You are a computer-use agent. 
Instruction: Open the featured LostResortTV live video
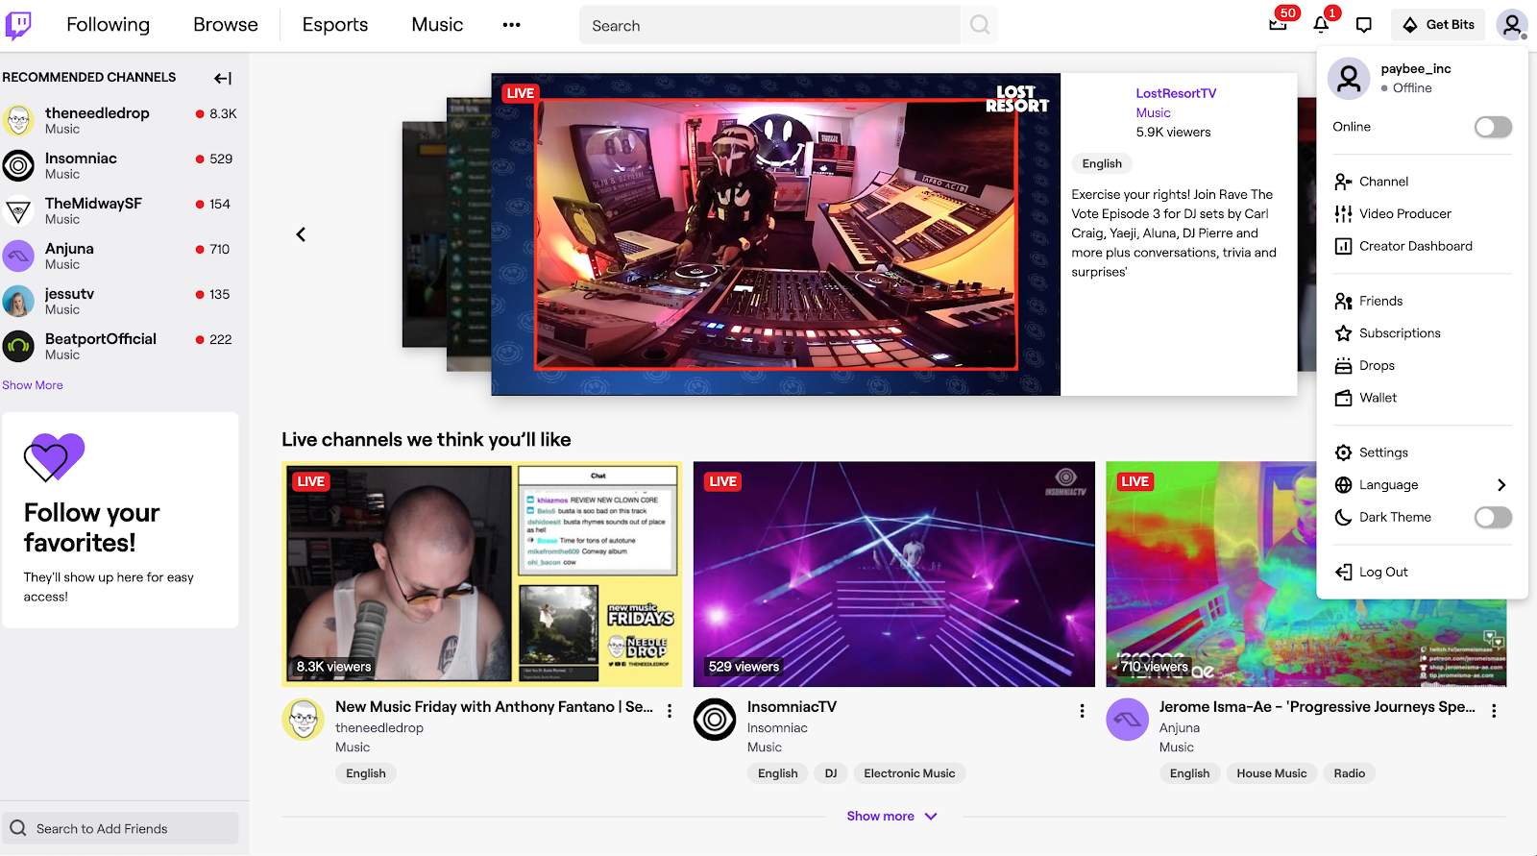pyautogui.click(x=776, y=234)
